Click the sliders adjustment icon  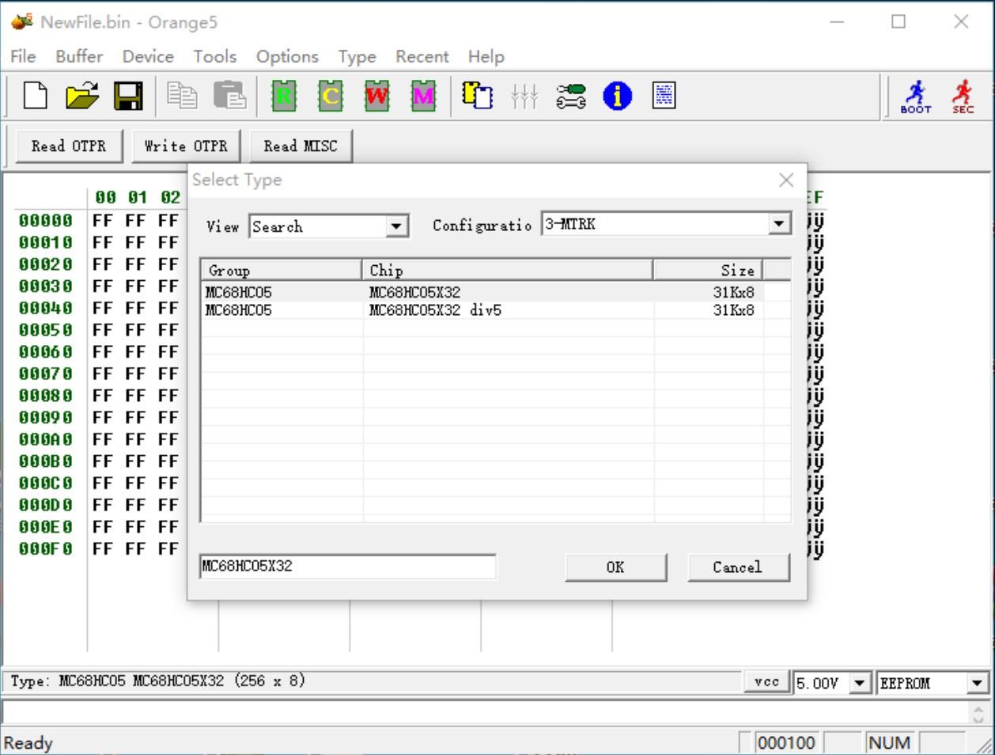tap(524, 97)
